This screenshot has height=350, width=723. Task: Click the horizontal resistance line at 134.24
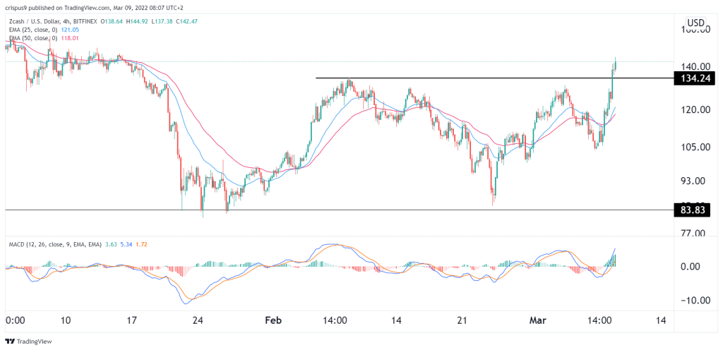pyautogui.click(x=494, y=78)
